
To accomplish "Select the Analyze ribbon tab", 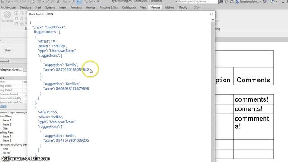I will tap(91, 8).
